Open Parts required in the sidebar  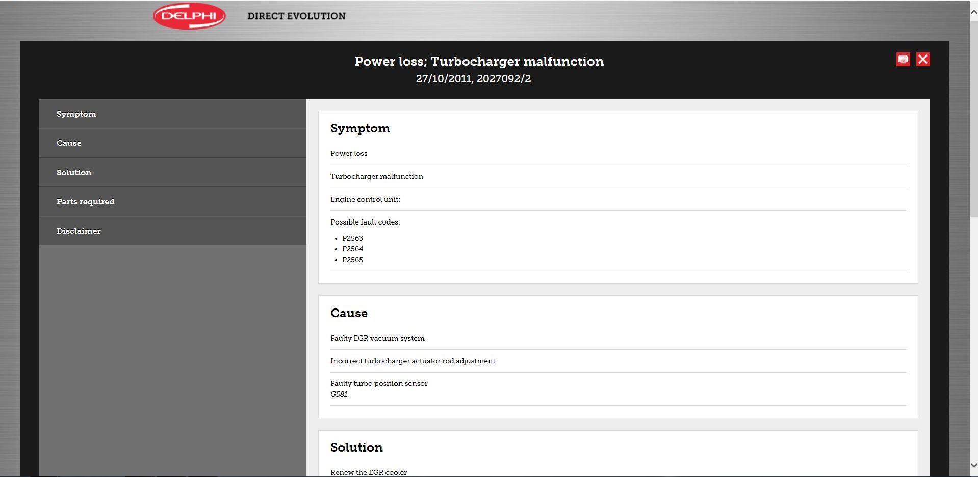[x=85, y=202]
